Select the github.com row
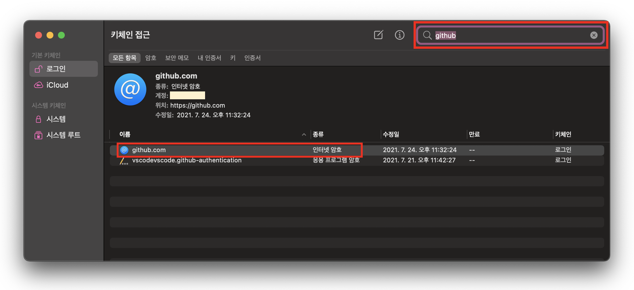The image size is (634, 290). pos(357,150)
